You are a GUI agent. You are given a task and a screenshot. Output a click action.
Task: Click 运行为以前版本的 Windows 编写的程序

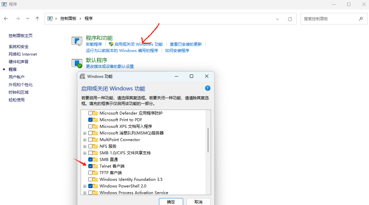click(x=122, y=50)
